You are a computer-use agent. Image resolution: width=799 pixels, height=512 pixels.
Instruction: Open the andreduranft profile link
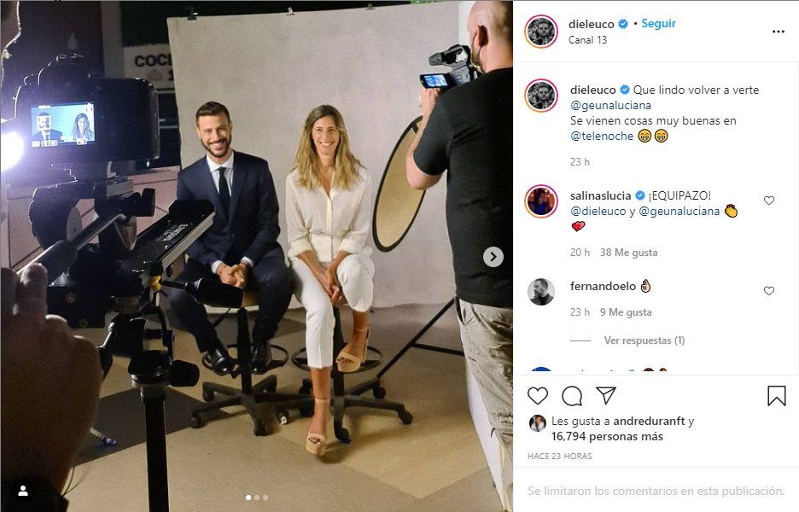tap(649, 422)
